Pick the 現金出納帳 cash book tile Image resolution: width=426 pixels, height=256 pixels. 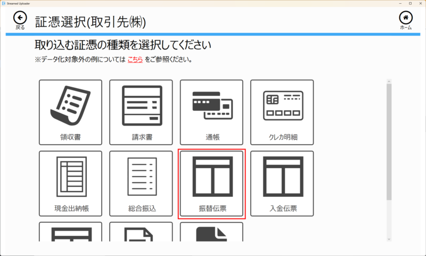(70, 184)
